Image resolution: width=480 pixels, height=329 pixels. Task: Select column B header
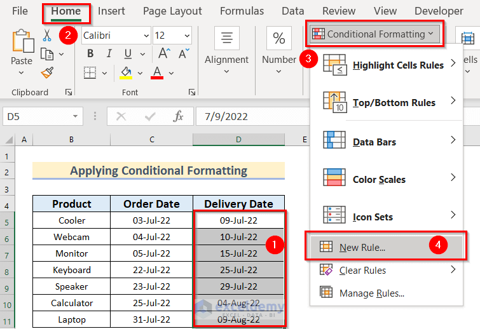click(x=71, y=140)
